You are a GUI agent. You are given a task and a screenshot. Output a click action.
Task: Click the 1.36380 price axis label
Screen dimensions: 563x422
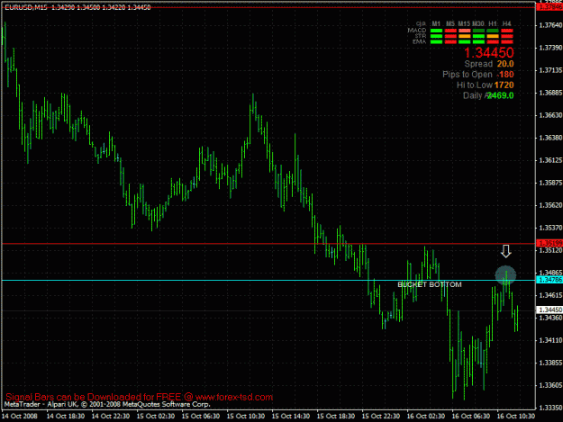pos(550,138)
